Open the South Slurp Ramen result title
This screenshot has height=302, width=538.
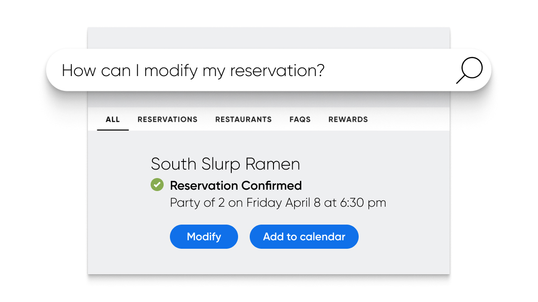pos(226,164)
